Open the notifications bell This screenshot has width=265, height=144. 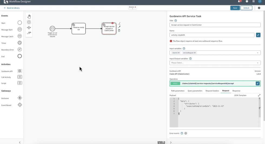pyautogui.click(x=239, y=1)
